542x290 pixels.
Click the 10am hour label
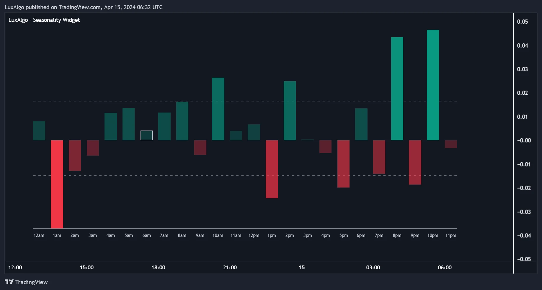tap(218, 235)
